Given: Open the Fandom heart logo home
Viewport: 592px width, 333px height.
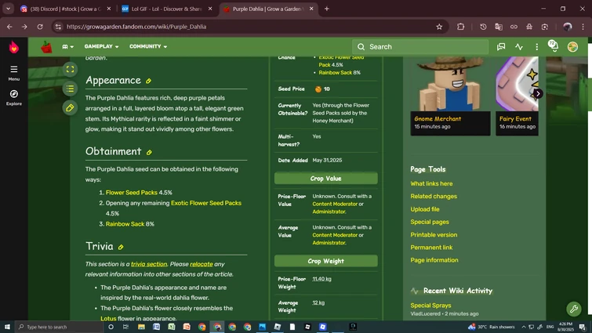Looking at the screenshot, I should [14, 47].
